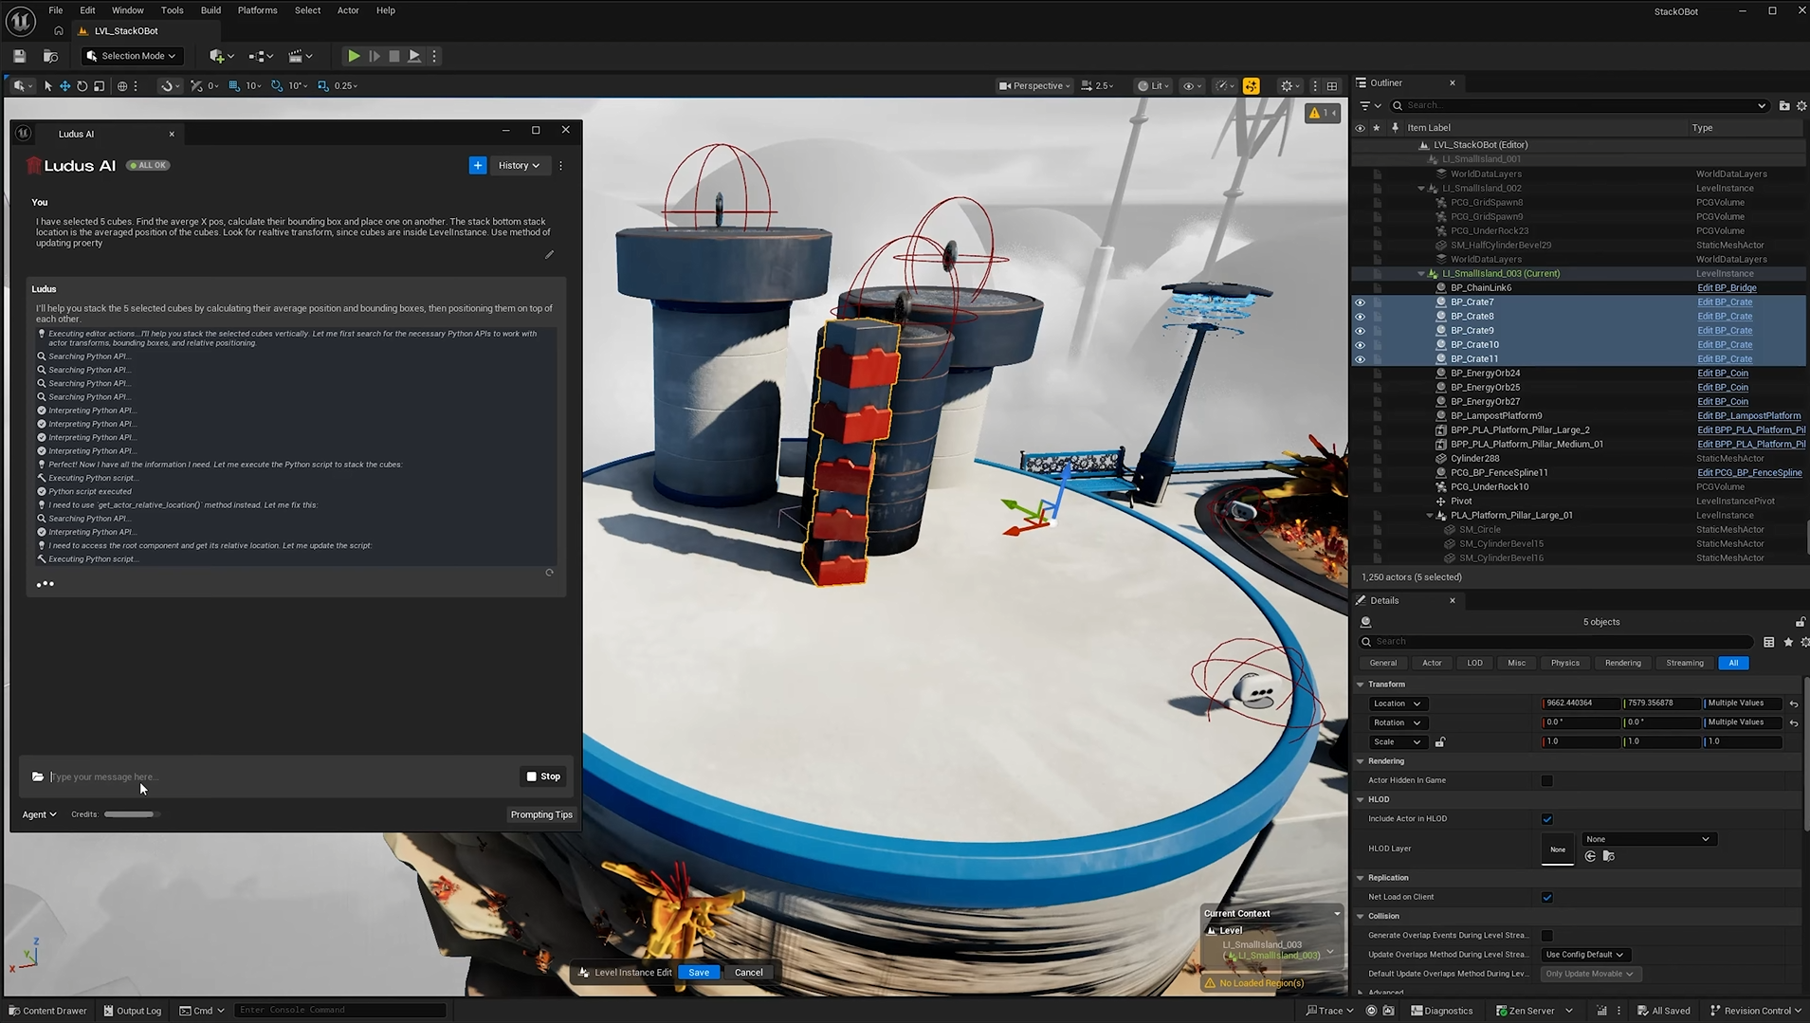
Task: Cancel the Level Instance Edit
Action: [748, 973]
